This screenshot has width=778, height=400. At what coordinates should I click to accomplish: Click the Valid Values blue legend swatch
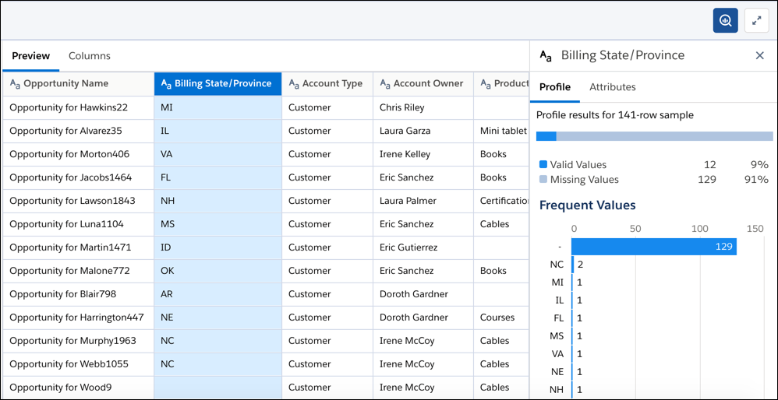543,165
